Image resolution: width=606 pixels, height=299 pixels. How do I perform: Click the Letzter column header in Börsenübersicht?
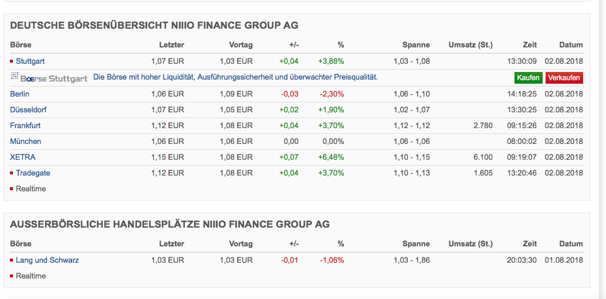pyautogui.click(x=171, y=44)
